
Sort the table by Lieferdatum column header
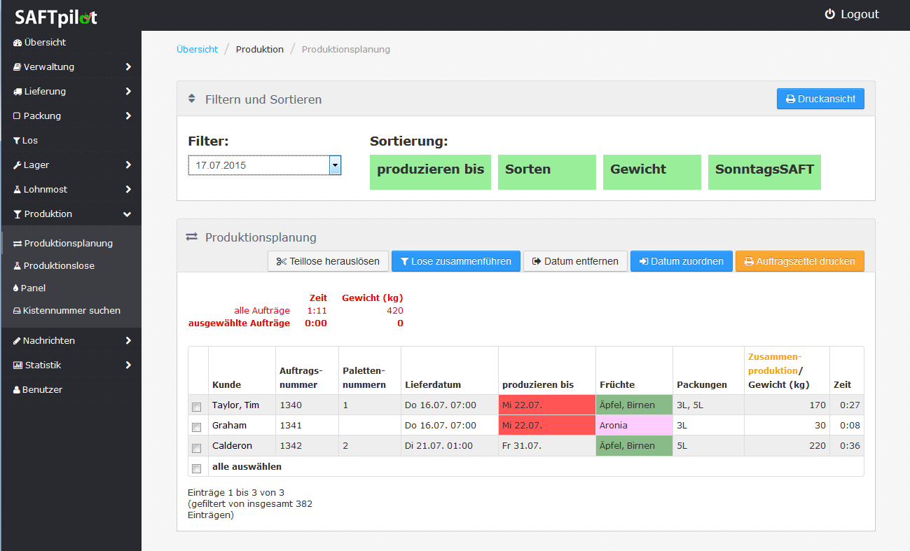pyautogui.click(x=433, y=384)
